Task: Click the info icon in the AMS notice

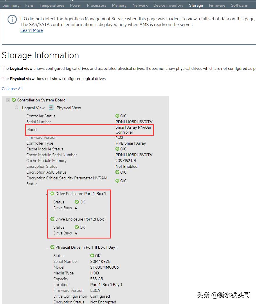Action: click(x=12, y=19)
